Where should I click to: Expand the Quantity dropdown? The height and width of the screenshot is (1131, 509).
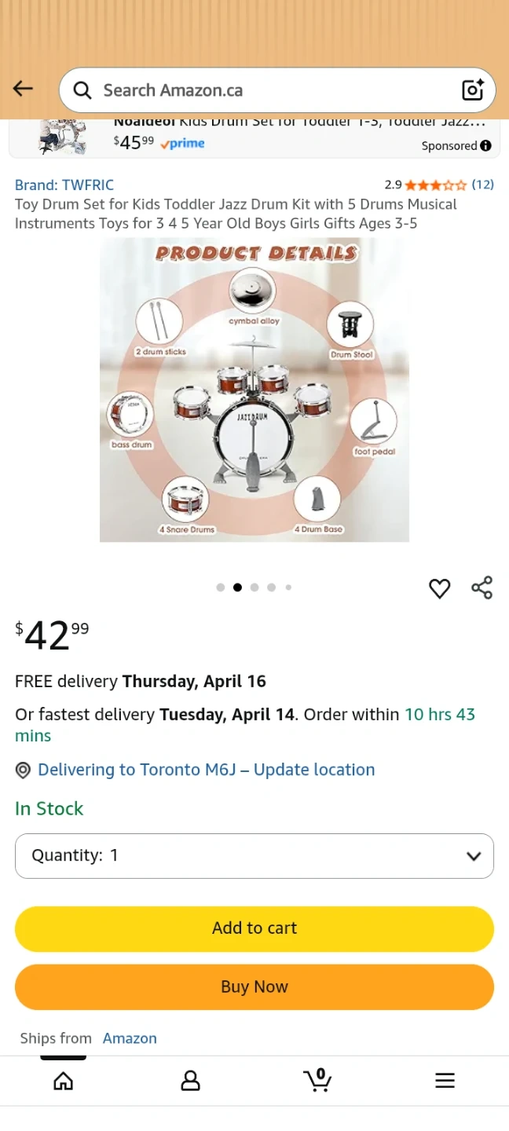click(255, 856)
